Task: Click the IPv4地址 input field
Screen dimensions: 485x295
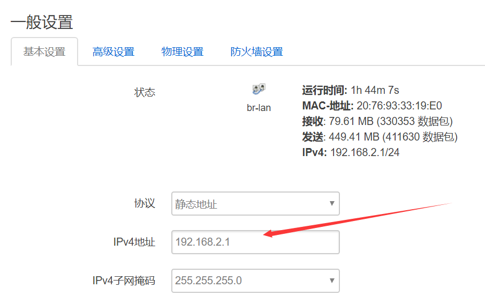Action: pyautogui.click(x=255, y=242)
